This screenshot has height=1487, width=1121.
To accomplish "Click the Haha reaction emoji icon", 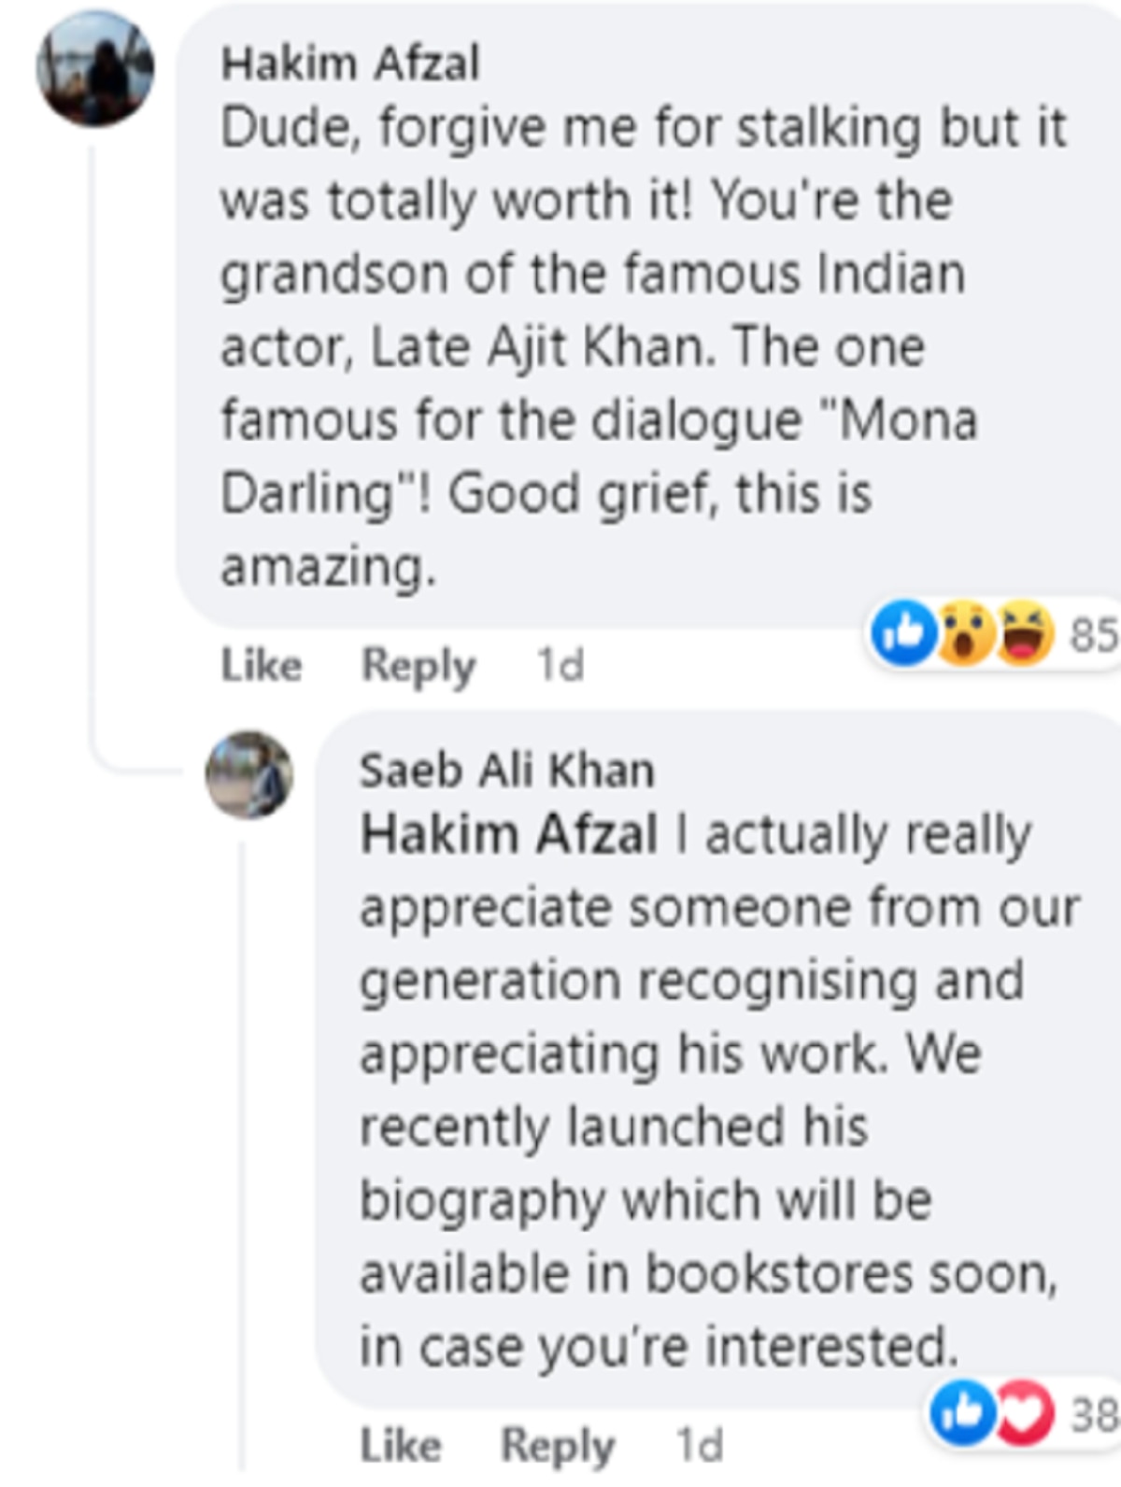I will tap(1024, 635).
